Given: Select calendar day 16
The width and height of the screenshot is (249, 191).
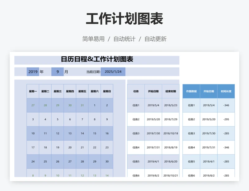Looking at the screenshot, I should point(107,133).
